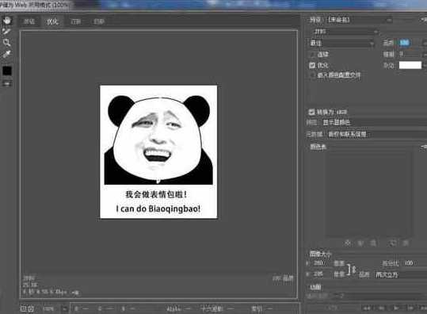
Task: Switch to the 4-Up (四联) tab
Action: click(x=98, y=21)
